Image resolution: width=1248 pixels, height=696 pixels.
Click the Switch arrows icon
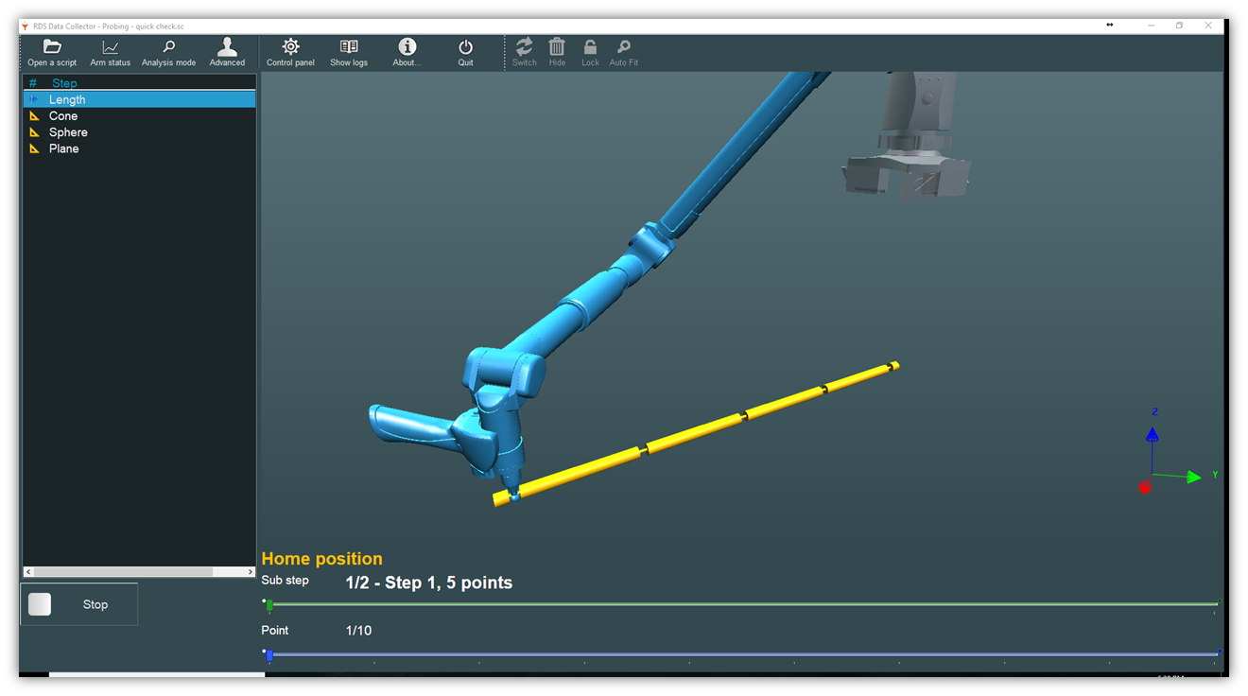click(x=524, y=52)
